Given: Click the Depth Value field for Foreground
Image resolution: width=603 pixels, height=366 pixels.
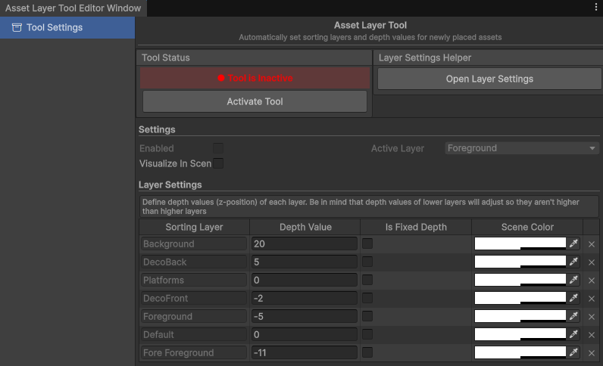Looking at the screenshot, I should coord(303,316).
